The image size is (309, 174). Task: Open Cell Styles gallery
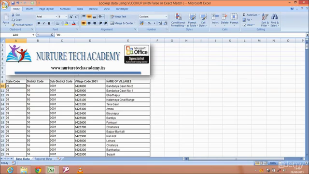[x=203, y=20]
